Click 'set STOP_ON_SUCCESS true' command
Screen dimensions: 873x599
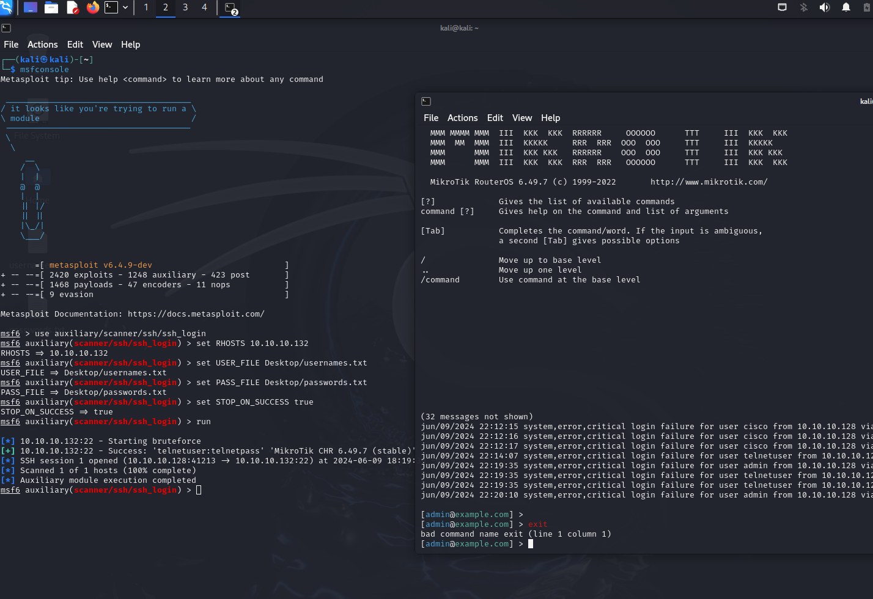click(255, 402)
